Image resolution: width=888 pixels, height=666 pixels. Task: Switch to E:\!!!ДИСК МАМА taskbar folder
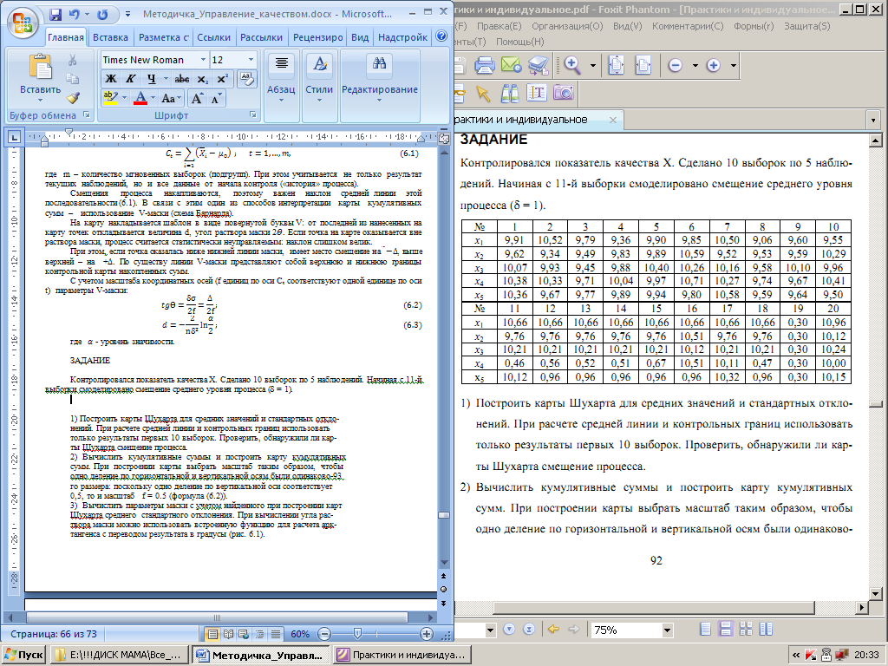pos(118,656)
